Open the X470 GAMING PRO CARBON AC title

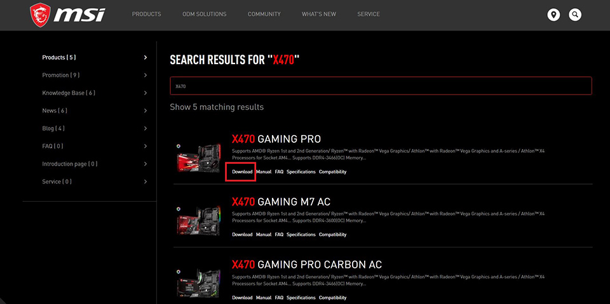(x=307, y=265)
